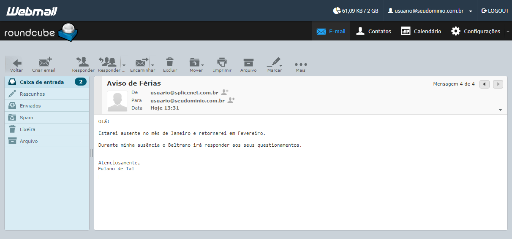Click the Aviso de Férias subject
The image size is (512, 239).
tap(134, 83)
